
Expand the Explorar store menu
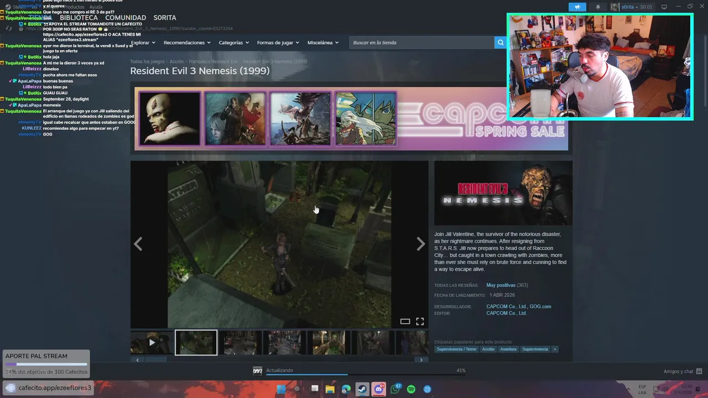tap(143, 43)
